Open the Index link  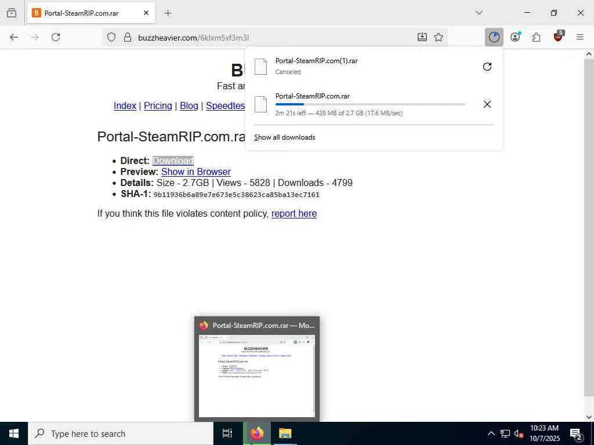125,105
